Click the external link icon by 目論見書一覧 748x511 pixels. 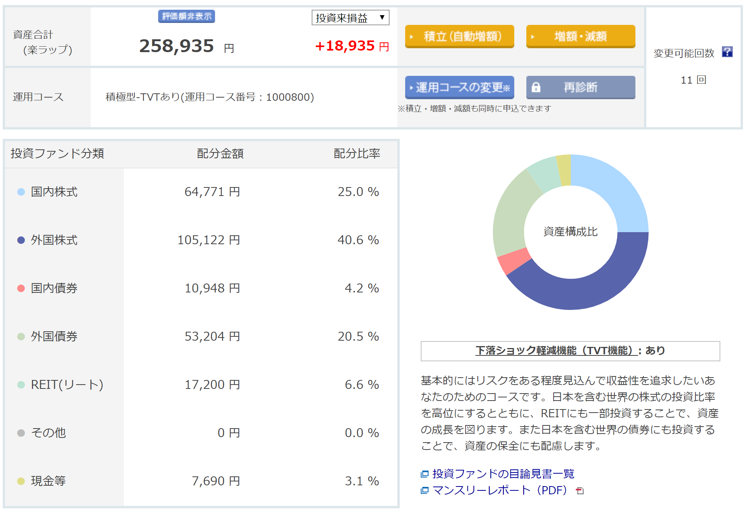424,474
